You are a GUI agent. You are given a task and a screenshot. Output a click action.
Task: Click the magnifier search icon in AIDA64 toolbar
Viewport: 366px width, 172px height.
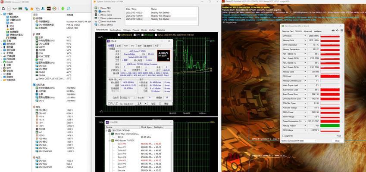(69, 9)
